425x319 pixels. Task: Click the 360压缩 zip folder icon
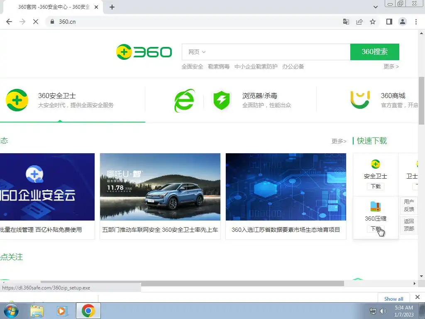[375, 206]
